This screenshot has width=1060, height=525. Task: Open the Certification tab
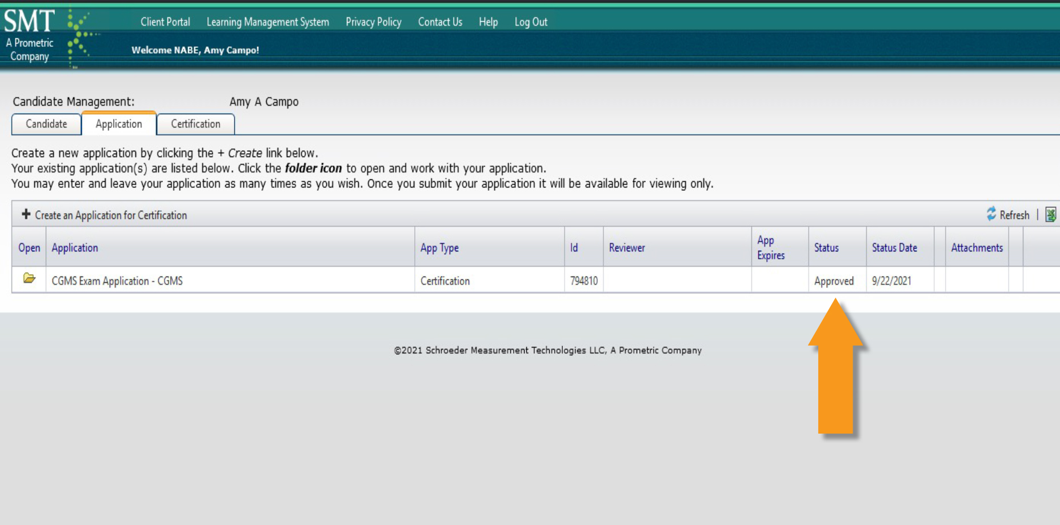point(196,124)
